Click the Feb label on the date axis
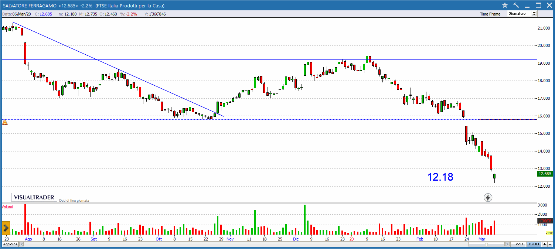This screenshot has width=555, height=249. click(420, 239)
